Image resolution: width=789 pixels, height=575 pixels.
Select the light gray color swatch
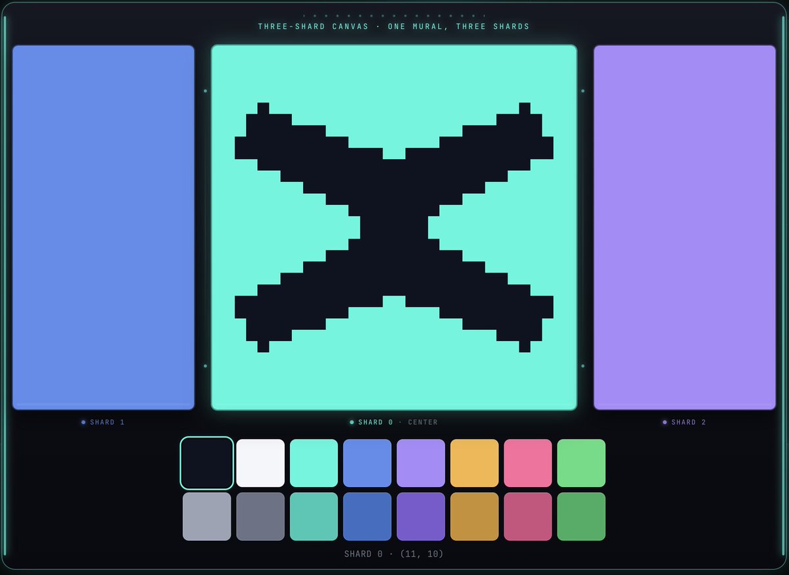point(207,517)
